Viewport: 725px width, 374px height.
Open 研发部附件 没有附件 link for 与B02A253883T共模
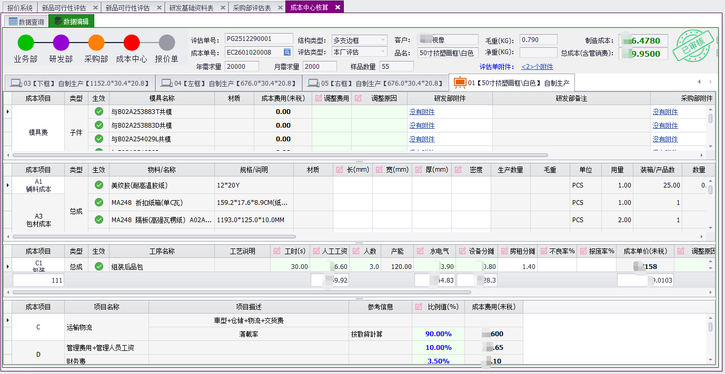pos(422,112)
